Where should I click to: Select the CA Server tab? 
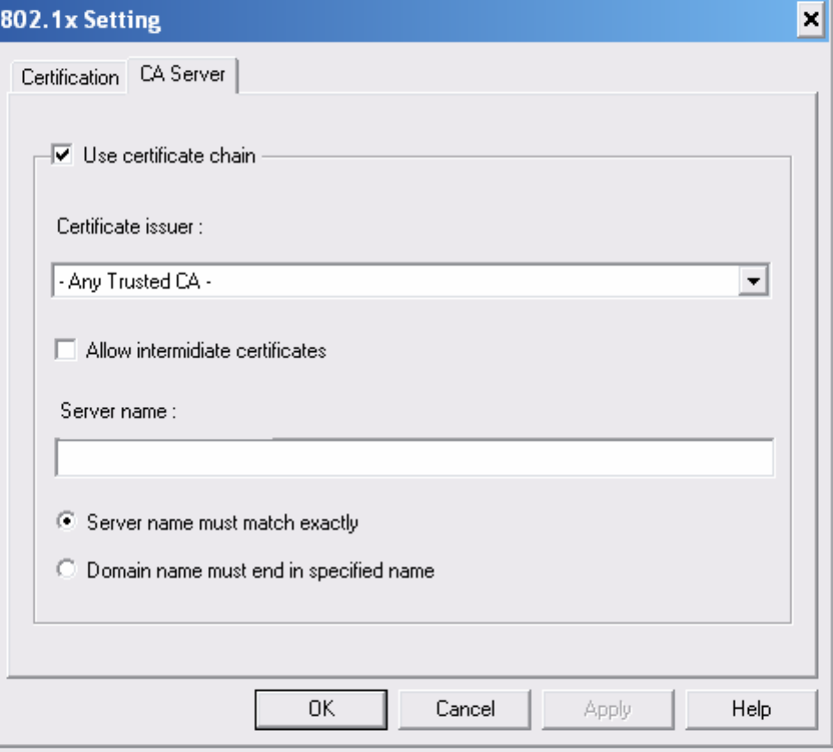pos(181,76)
